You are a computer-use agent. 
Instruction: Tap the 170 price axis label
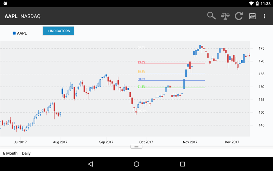coord(261,61)
